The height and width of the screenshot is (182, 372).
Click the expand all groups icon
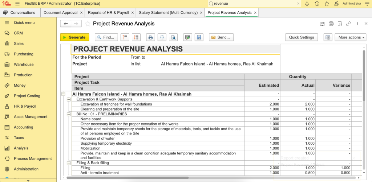(x=137, y=37)
